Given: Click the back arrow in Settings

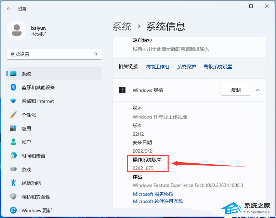Looking at the screenshot, I should pyautogui.click(x=9, y=9).
